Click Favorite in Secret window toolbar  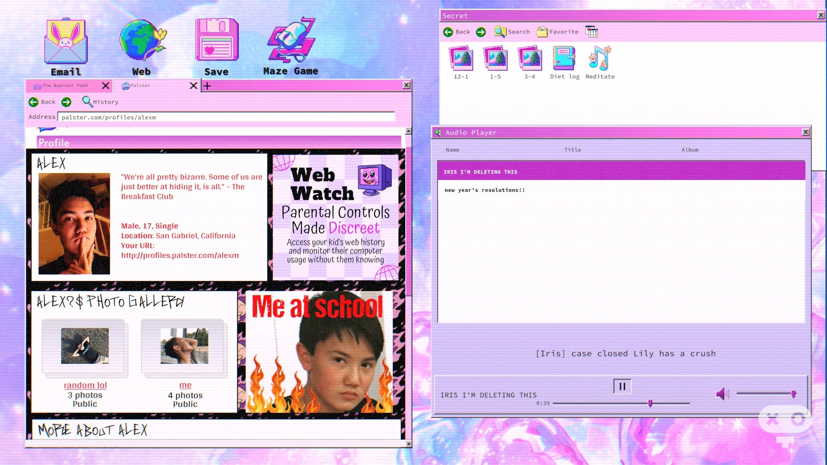pyautogui.click(x=558, y=31)
